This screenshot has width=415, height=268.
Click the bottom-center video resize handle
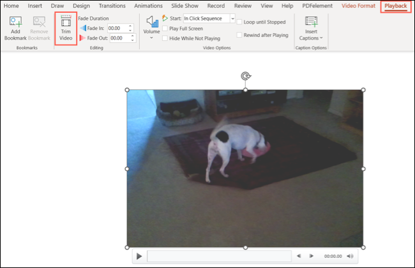click(245, 248)
